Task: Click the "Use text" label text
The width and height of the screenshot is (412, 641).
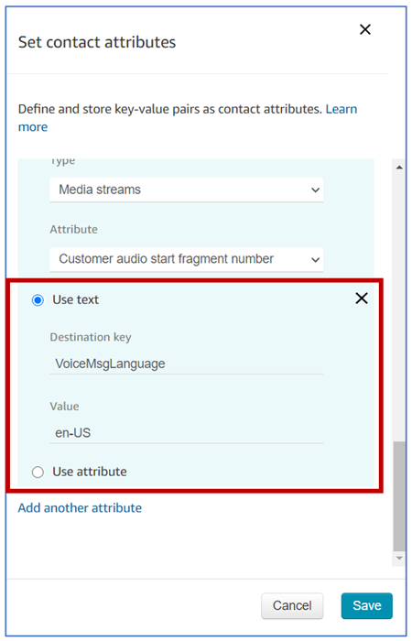Action: click(76, 299)
